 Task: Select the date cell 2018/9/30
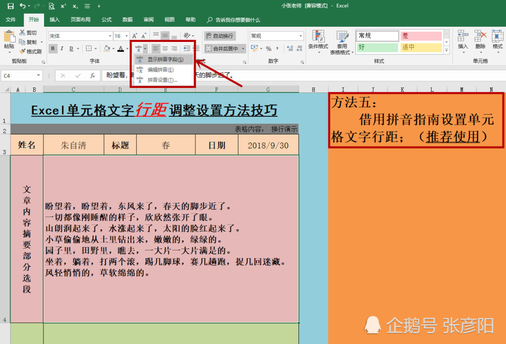tap(268, 145)
